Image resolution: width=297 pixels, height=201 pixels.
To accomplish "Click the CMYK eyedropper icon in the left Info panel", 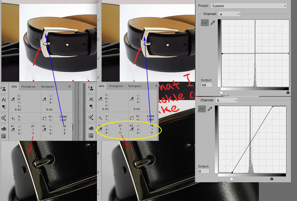I will 13,99.
